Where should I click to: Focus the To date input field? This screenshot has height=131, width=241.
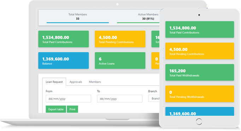tap(119, 98)
